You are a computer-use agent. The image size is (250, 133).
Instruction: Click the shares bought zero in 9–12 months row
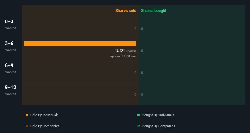point(142,95)
